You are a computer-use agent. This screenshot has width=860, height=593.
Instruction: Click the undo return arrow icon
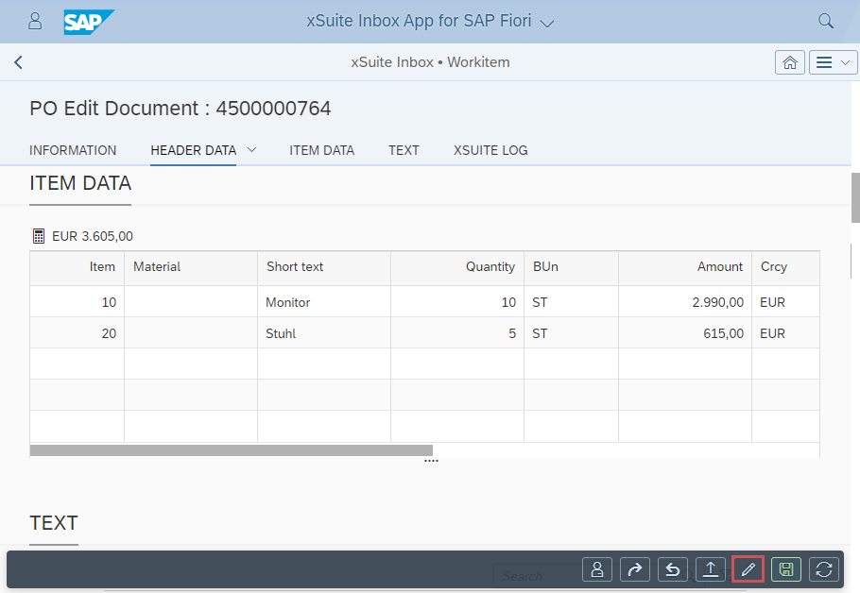(x=672, y=569)
